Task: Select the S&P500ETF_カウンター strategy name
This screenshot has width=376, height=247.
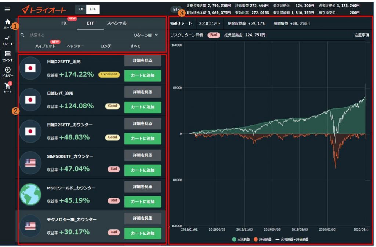Action: (70, 156)
